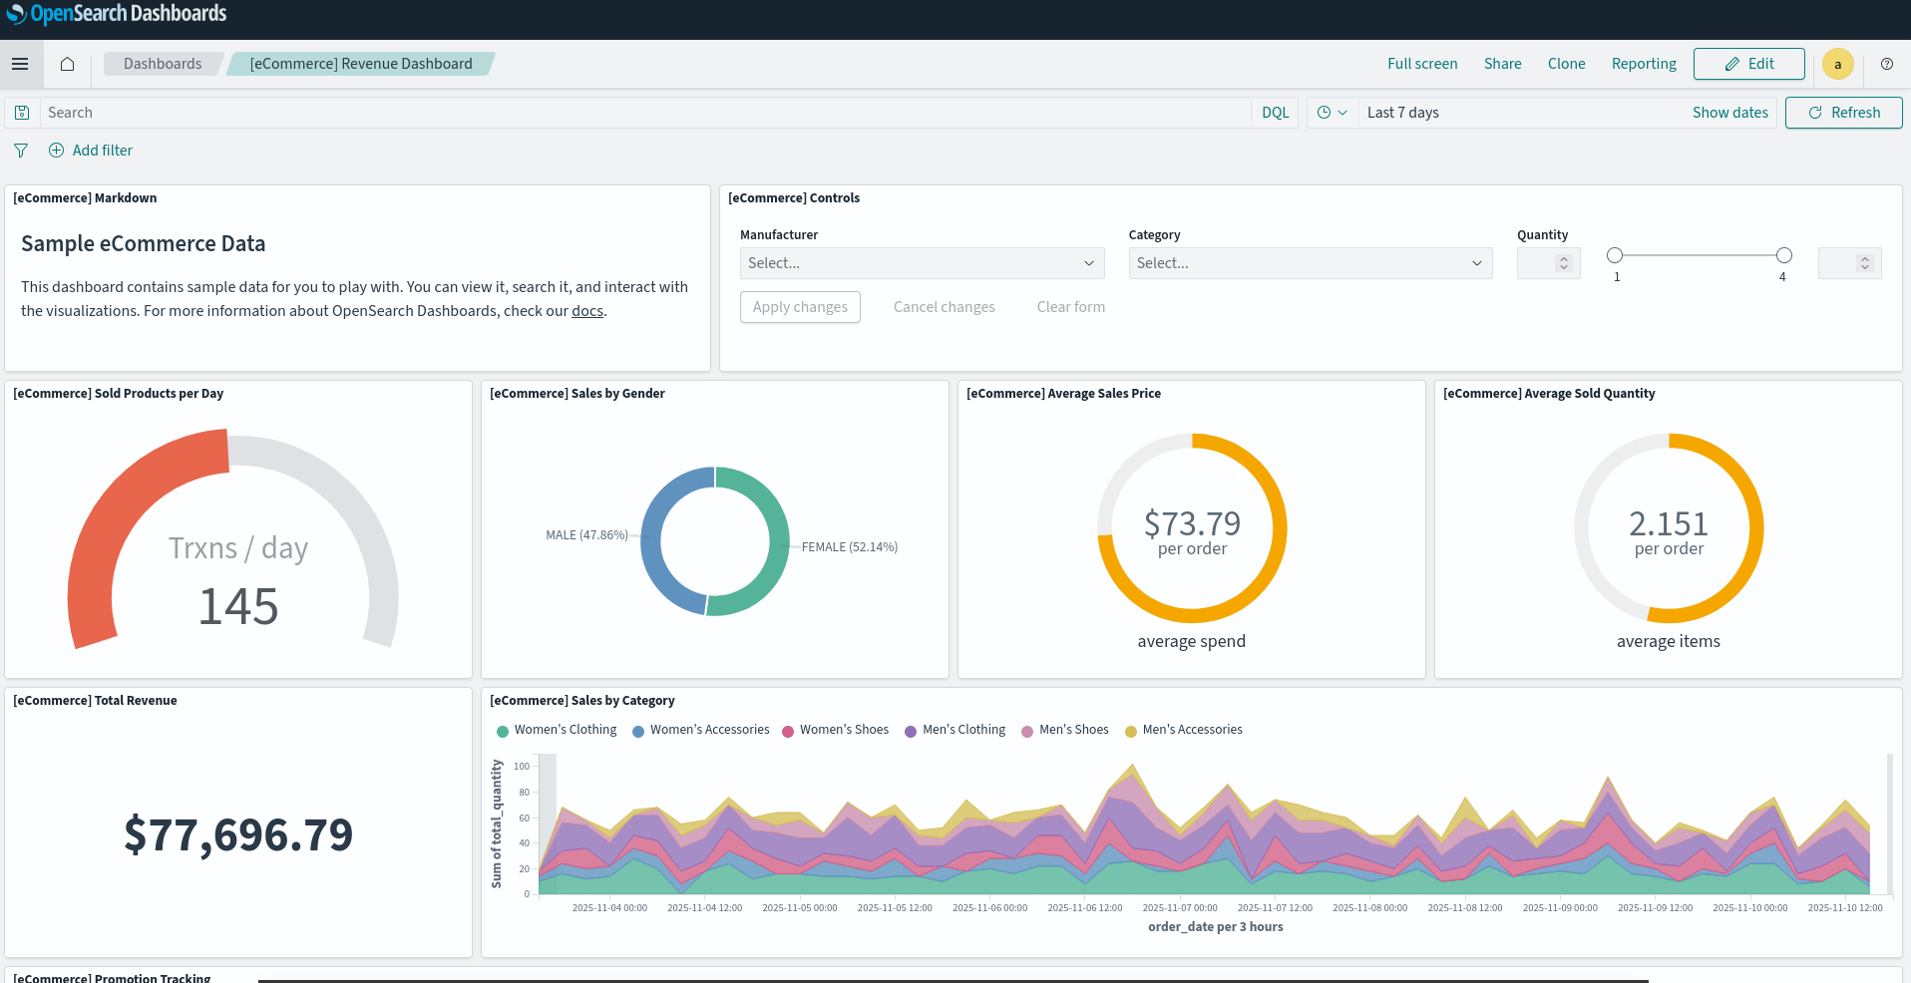Click the filter funnel options icon
Screen dimensions: 1911x983
pos(21,151)
